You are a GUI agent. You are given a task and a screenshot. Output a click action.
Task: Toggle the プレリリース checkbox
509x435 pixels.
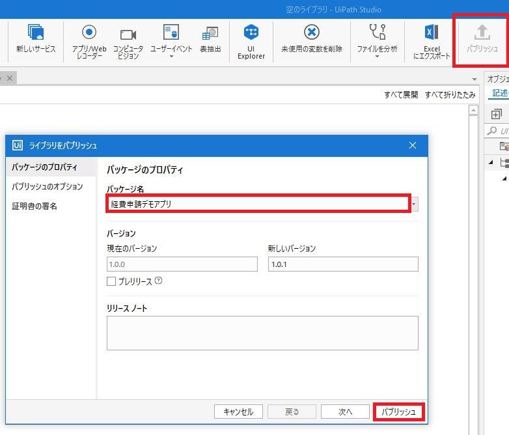click(x=111, y=281)
